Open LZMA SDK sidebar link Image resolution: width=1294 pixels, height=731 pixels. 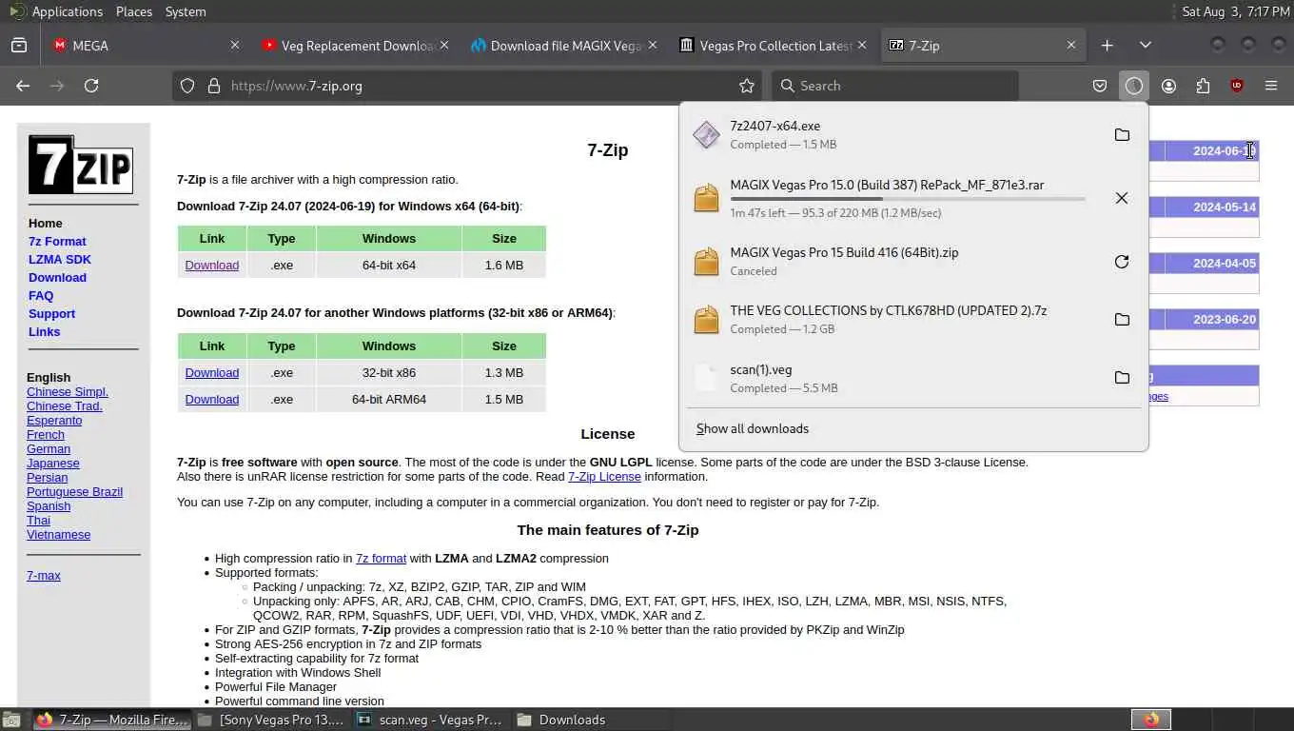pos(60,259)
